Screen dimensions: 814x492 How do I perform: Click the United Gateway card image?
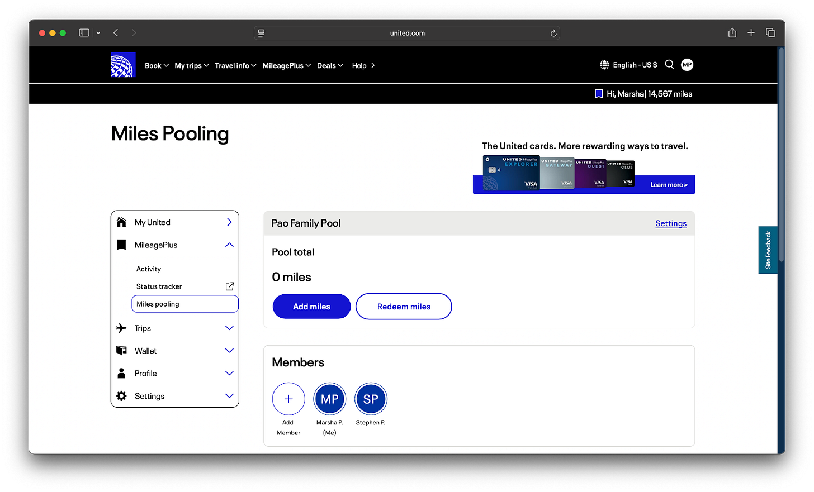pos(557,174)
